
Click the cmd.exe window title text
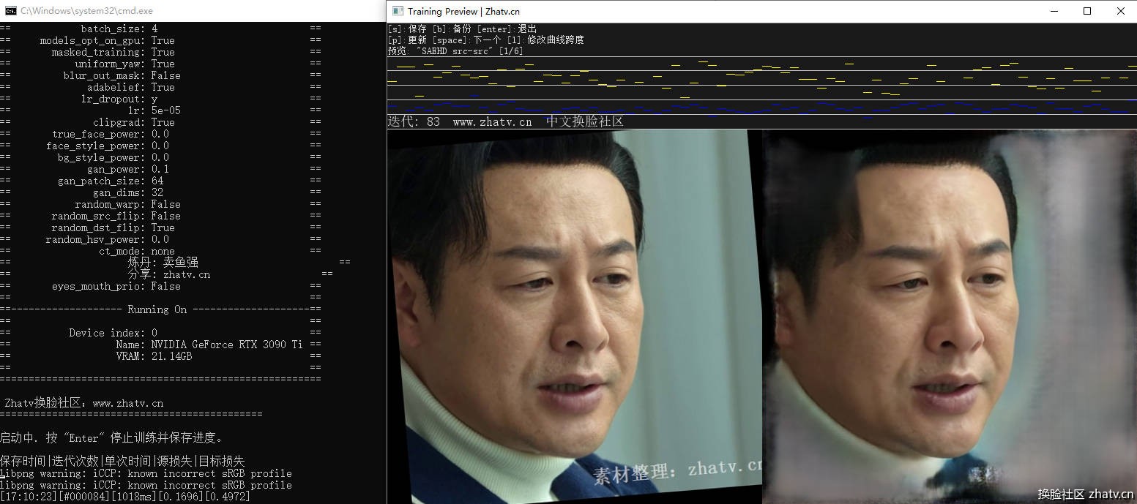[x=86, y=11]
